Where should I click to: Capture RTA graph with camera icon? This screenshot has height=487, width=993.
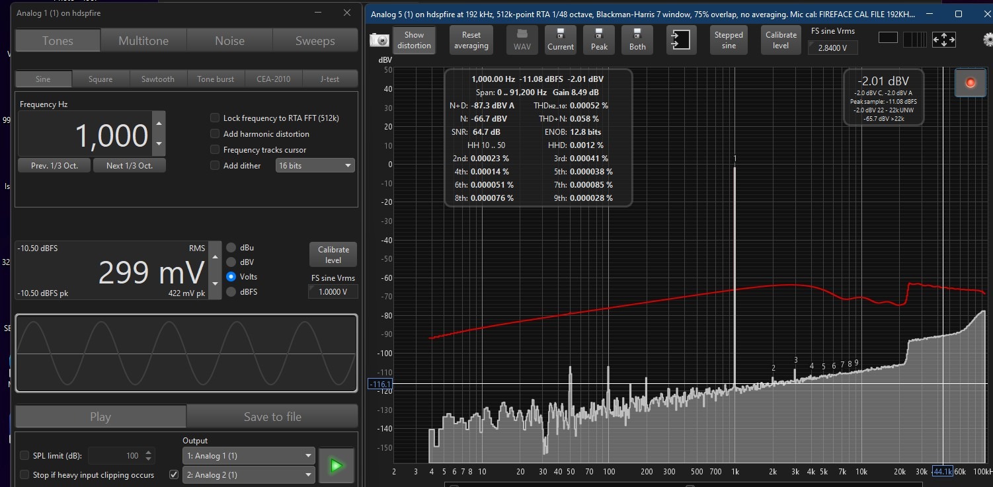379,40
